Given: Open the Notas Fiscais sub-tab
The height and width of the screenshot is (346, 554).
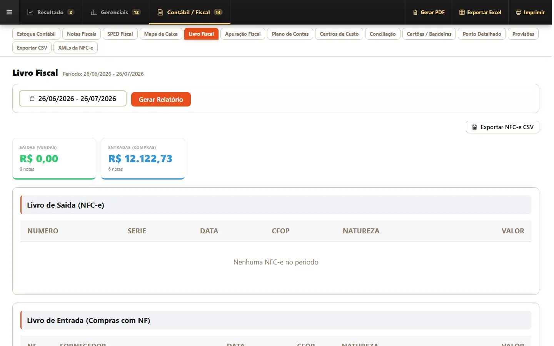Looking at the screenshot, I should click(82, 34).
